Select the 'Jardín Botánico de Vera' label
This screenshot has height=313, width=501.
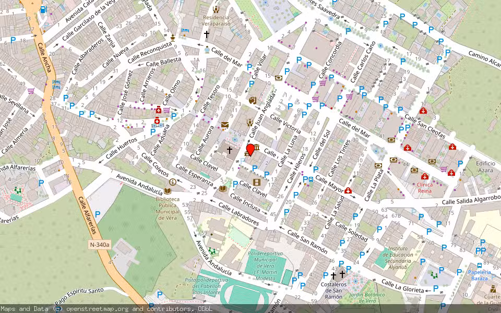(x=367, y=298)
